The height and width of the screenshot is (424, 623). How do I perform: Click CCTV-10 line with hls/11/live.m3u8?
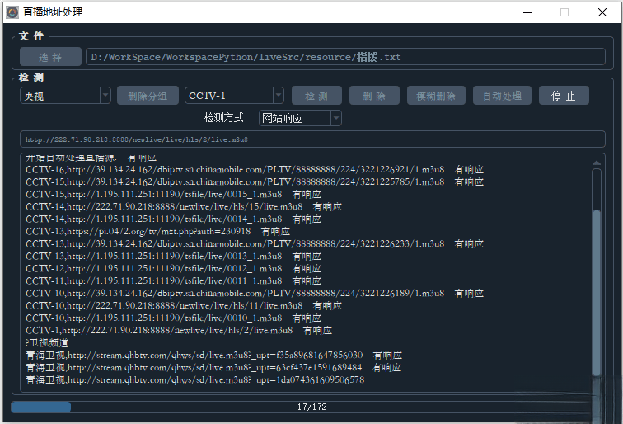pyautogui.click(x=184, y=305)
